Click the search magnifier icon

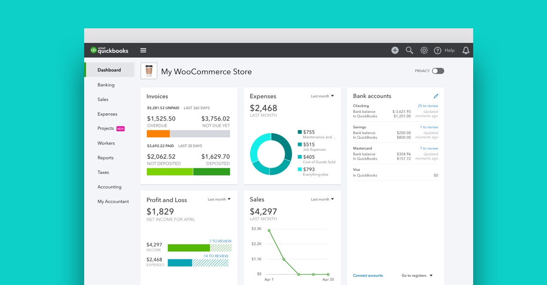pos(409,50)
